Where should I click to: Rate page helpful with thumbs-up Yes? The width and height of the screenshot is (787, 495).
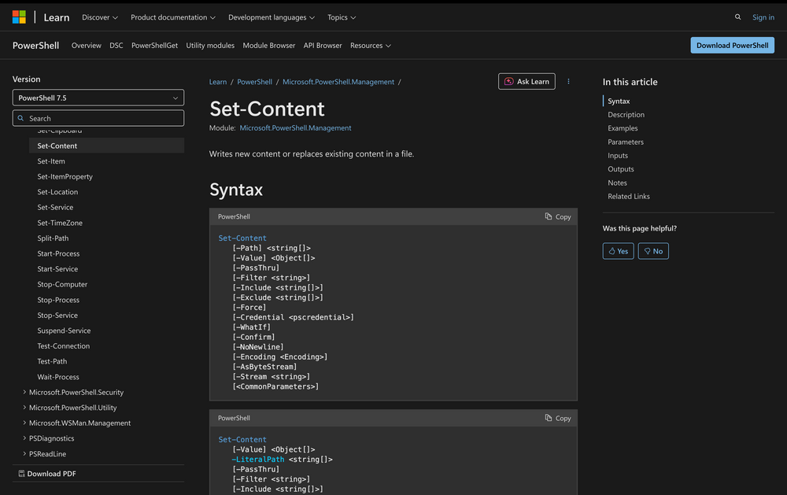618,251
